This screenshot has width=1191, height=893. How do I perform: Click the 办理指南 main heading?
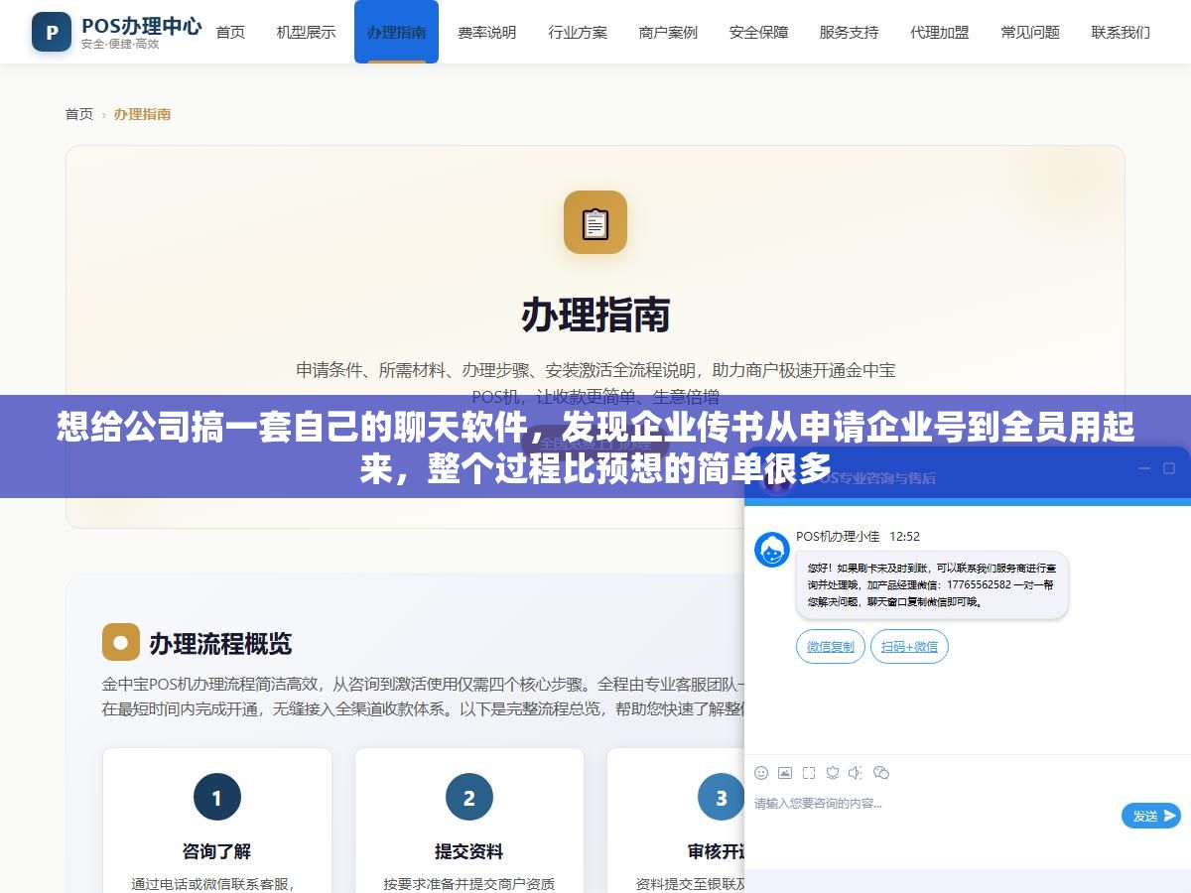point(595,315)
